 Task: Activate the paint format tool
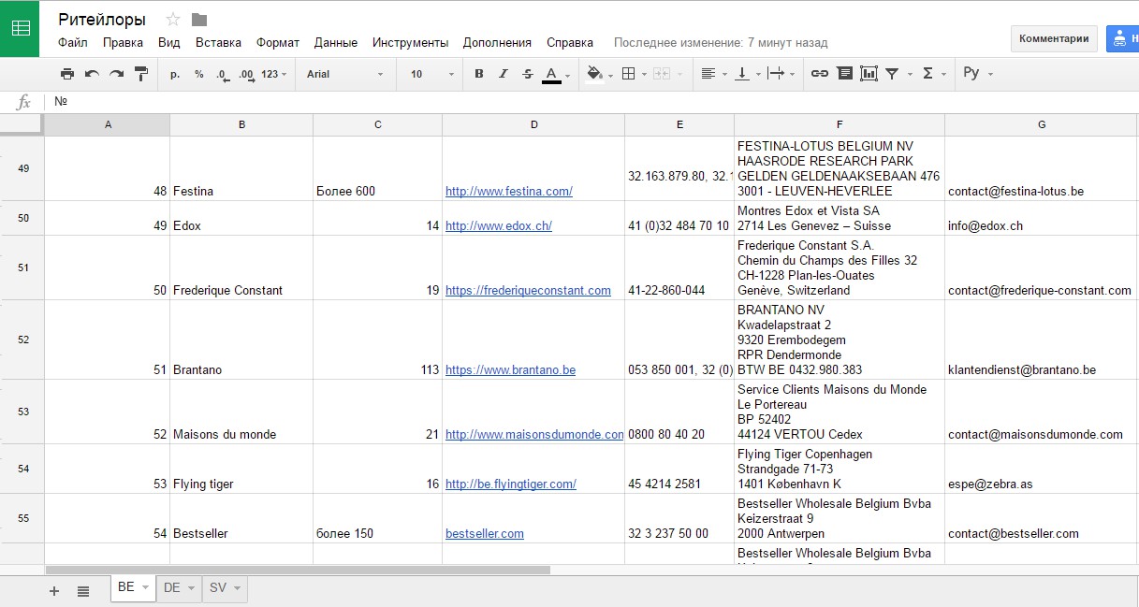141,74
